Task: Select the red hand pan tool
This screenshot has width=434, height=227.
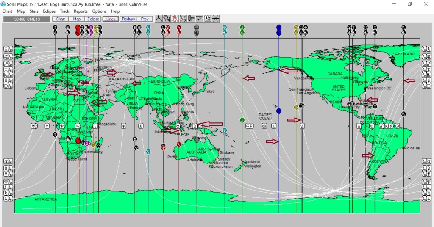Action: pyautogui.click(x=175, y=19)
